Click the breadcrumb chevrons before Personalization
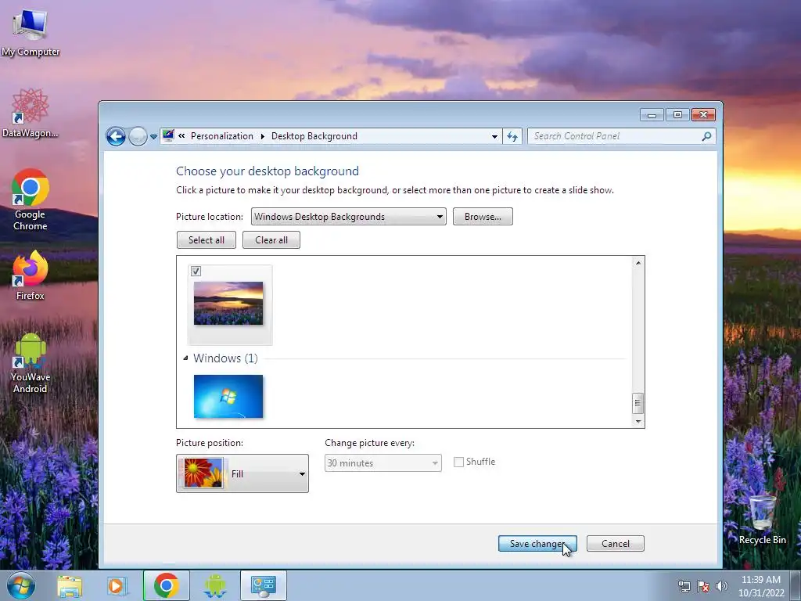The width and height of the screenshot is (801, 601). pos(181,136)
